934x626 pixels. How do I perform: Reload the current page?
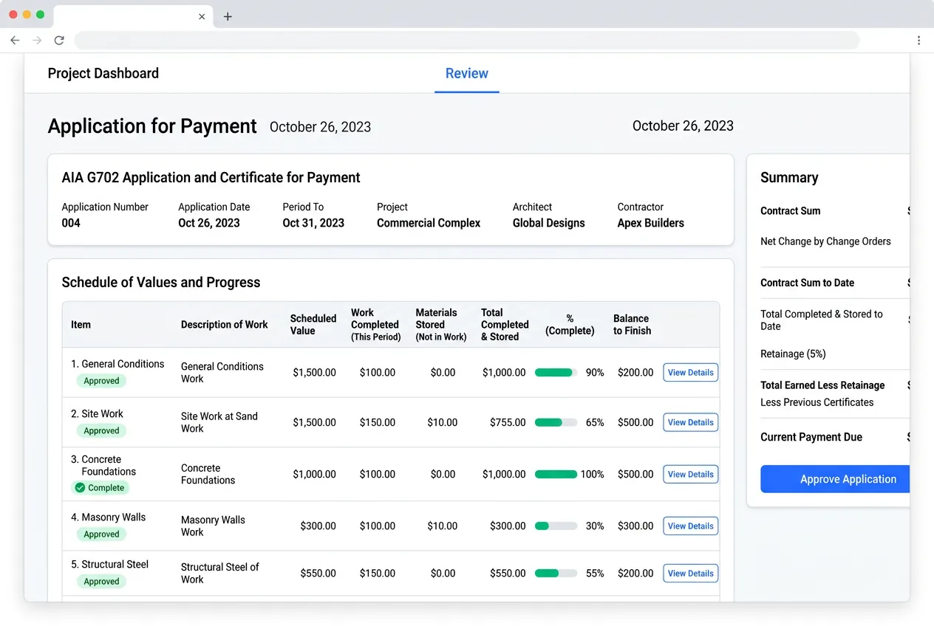click(x=59, y=40)
